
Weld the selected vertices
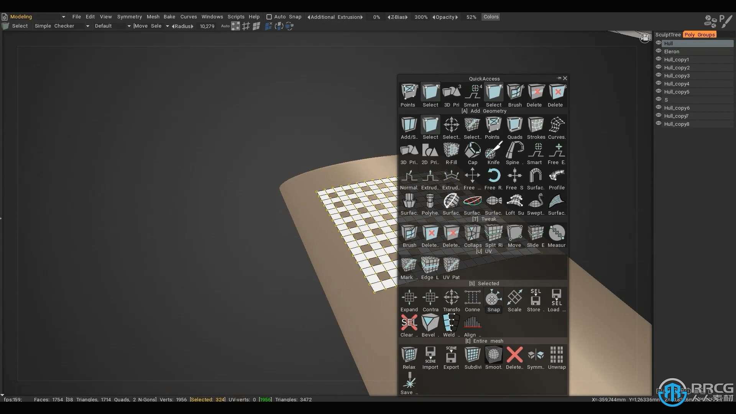pos(451,326)
